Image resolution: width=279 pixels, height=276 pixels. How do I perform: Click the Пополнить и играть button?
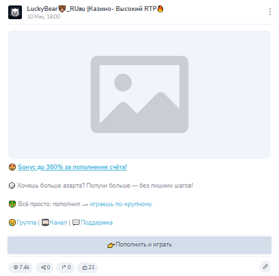[139, 245]
